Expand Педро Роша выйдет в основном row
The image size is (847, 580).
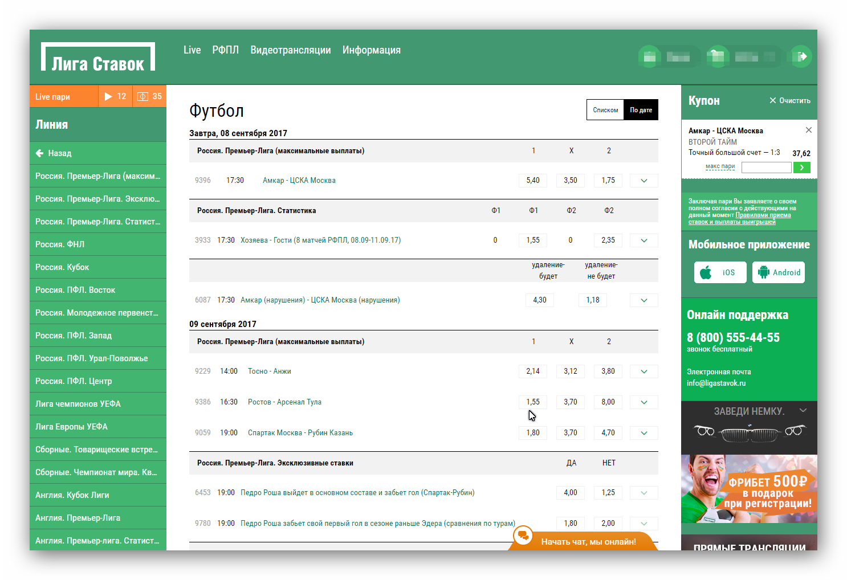click(x=644, y=493)
